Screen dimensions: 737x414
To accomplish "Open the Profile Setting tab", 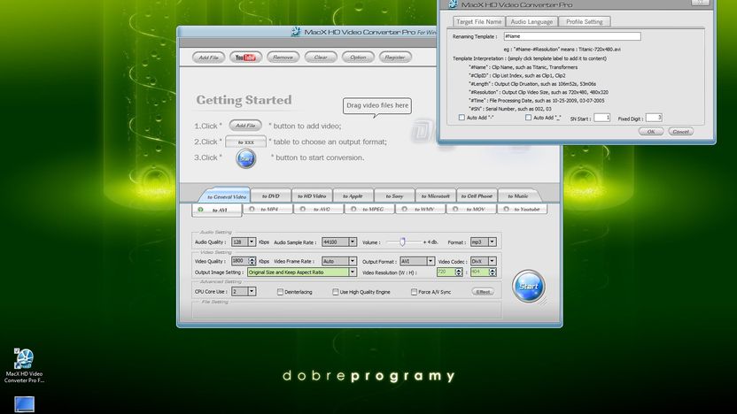I will pyautogui.click(x=585, y=21).
